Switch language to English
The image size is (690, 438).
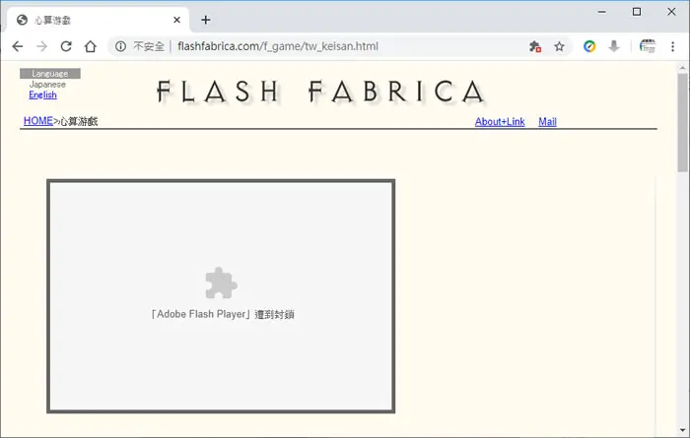pyautogui.click(x=42, y=94)
